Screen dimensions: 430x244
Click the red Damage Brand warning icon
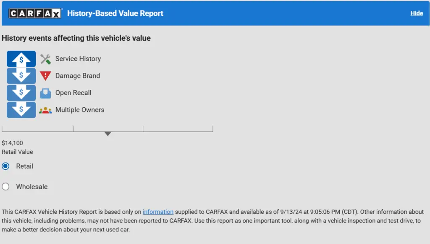[x=45, y=76]
